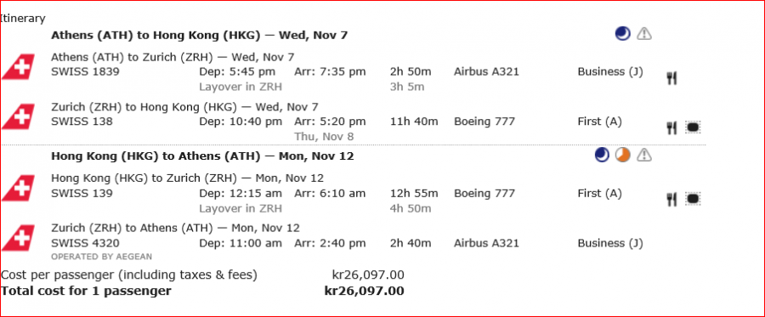Image resolution: width=765 pixels, height=317 pixels.
Task: Click the Hong Kong to Athens heading
Action: click(x=202, y=156)
